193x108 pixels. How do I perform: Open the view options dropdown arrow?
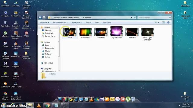click(159, 22)
